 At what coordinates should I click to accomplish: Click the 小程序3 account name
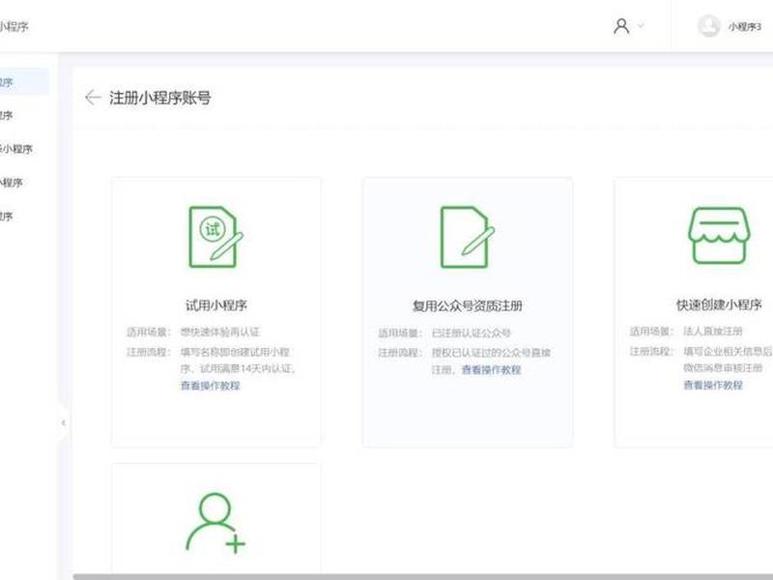(x=744, y=27)
